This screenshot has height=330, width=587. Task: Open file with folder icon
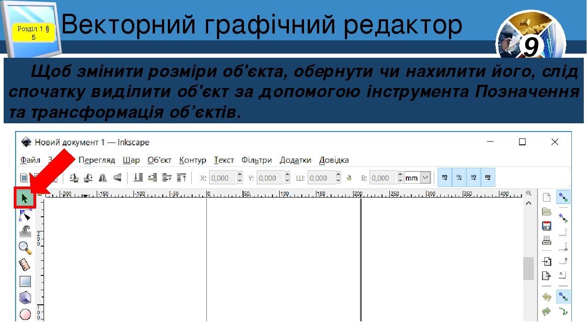pos(547,212)
